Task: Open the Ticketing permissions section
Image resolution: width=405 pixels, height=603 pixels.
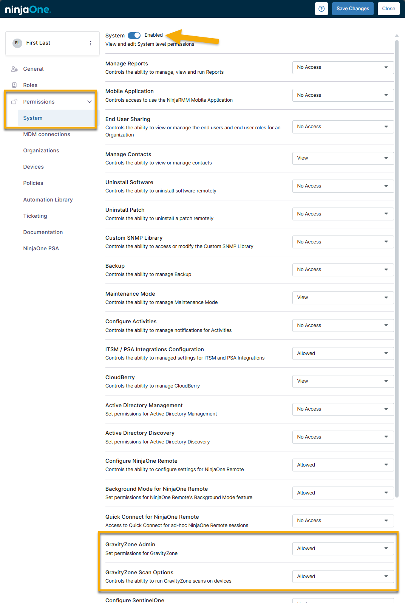Action: point(35,216)
